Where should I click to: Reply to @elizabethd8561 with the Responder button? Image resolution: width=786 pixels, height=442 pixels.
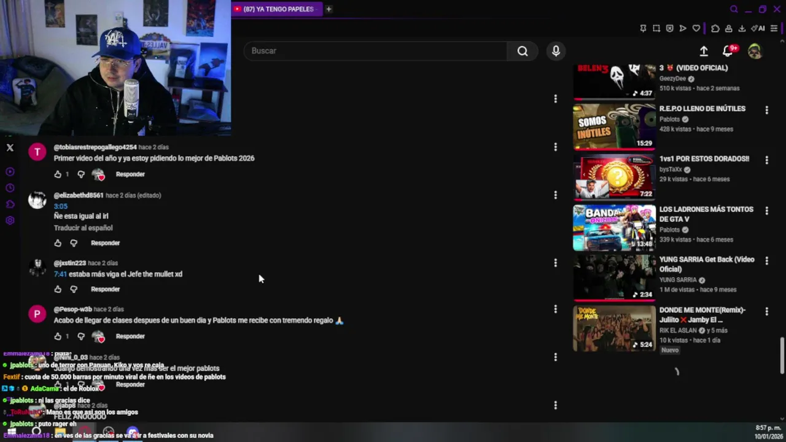(105, 243)
